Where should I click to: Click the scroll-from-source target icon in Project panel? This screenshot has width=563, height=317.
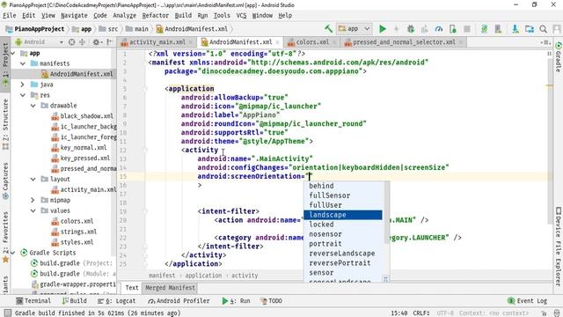[72, 42]
